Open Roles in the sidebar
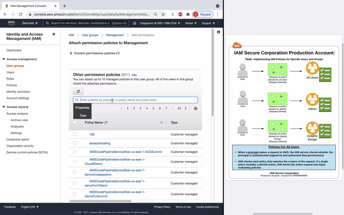This screenshot has height=215, width=344. 10,79
